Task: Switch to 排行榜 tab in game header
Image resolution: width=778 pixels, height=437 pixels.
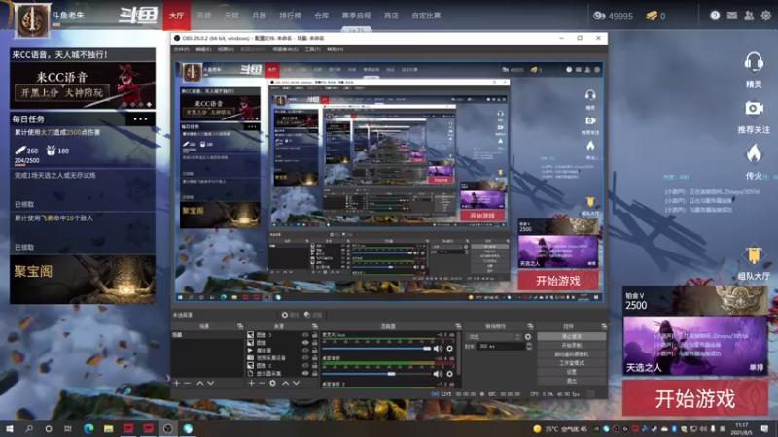Action: click(290, 16)
